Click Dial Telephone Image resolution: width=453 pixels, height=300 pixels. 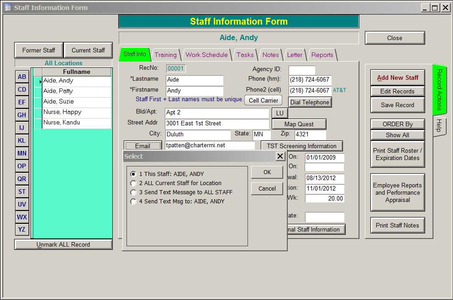coord(310,102)
